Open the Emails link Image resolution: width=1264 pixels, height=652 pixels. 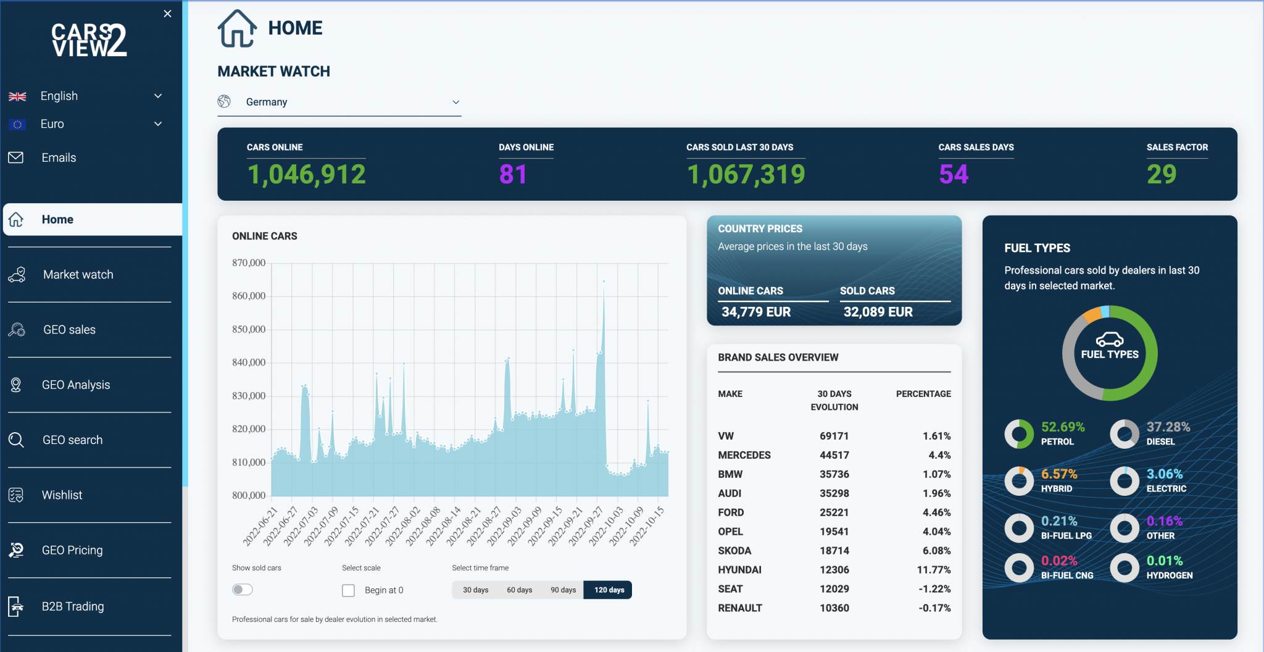[x=59, y=157]
